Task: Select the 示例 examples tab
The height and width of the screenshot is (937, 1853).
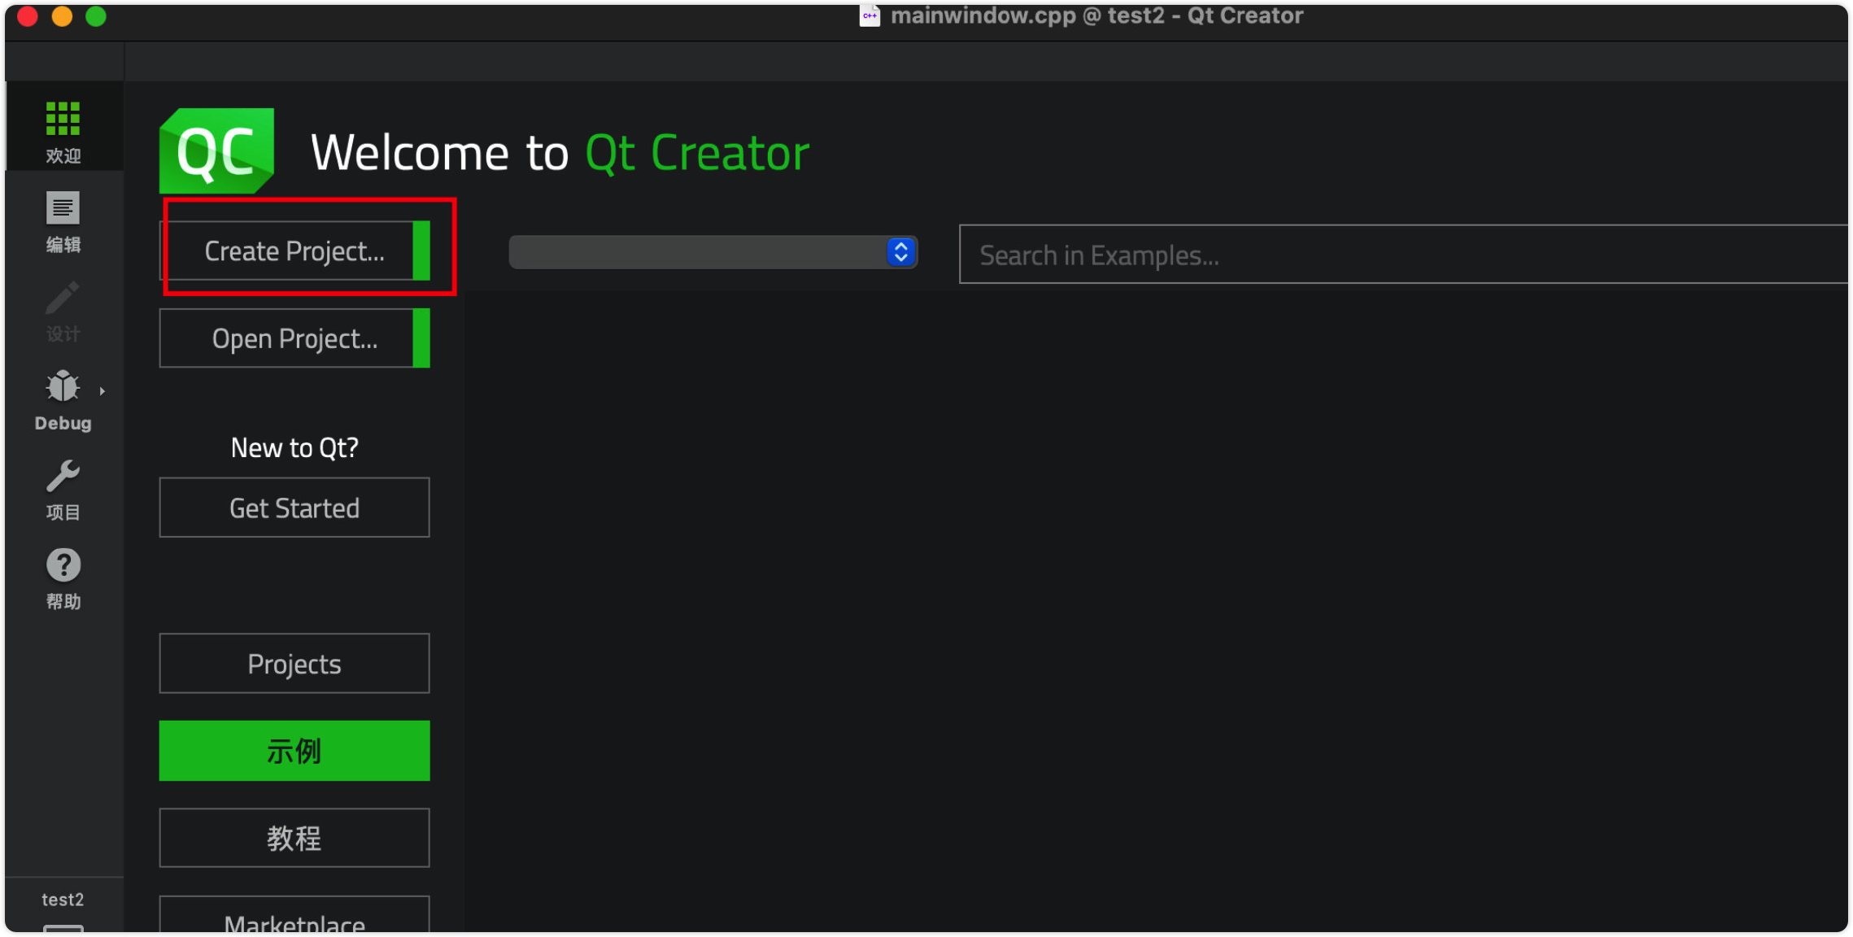Action: pos(294,751)
